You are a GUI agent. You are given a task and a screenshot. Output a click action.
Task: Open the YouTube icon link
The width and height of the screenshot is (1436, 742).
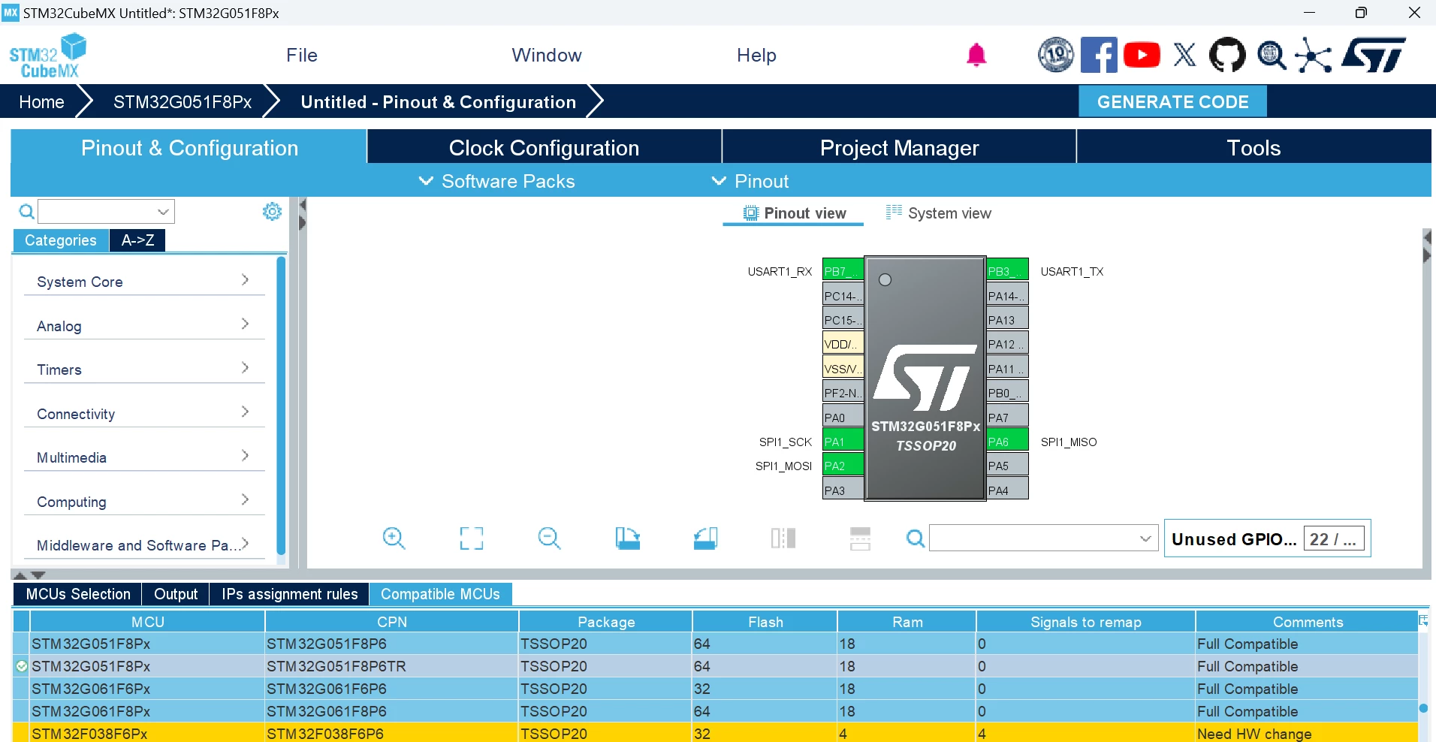tap(1142, 55)
